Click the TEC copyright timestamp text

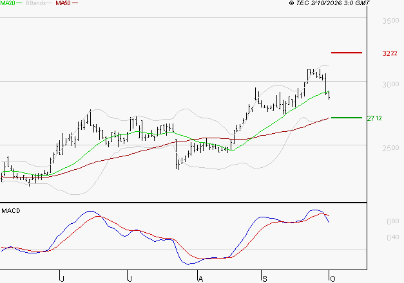329,3
